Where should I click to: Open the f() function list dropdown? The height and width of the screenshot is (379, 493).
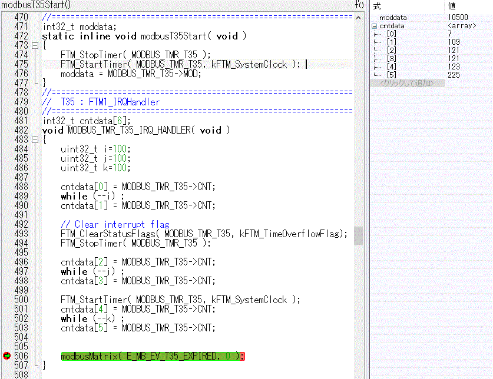[359, 5]
